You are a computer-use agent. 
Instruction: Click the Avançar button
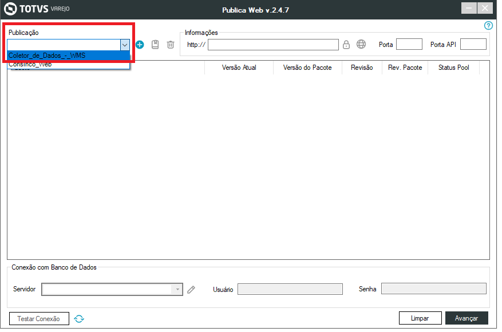[x=467, y=318]
